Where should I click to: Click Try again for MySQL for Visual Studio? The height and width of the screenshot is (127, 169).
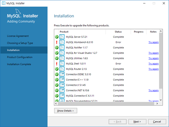[x=154, y=53]
